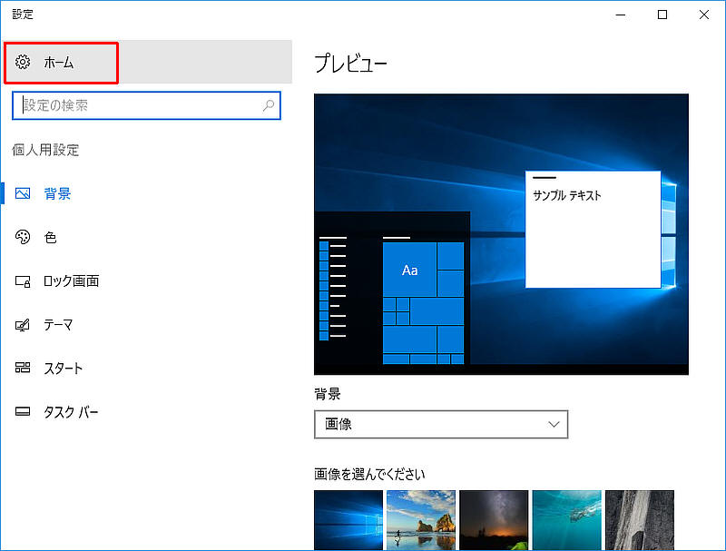Choose the beach rocks wallpaper thumbnail
This screenshot has width=726, height=551.
(x=421, y=520)
